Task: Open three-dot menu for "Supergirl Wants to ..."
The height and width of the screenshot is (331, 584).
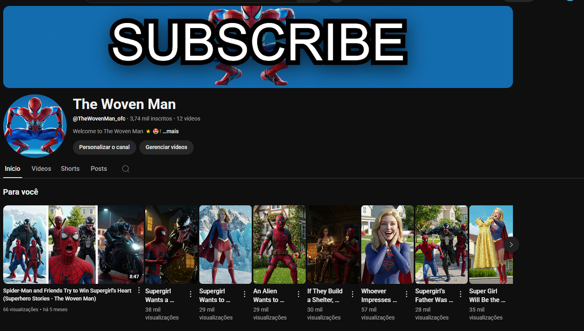Action: click(x=245, y=294)
